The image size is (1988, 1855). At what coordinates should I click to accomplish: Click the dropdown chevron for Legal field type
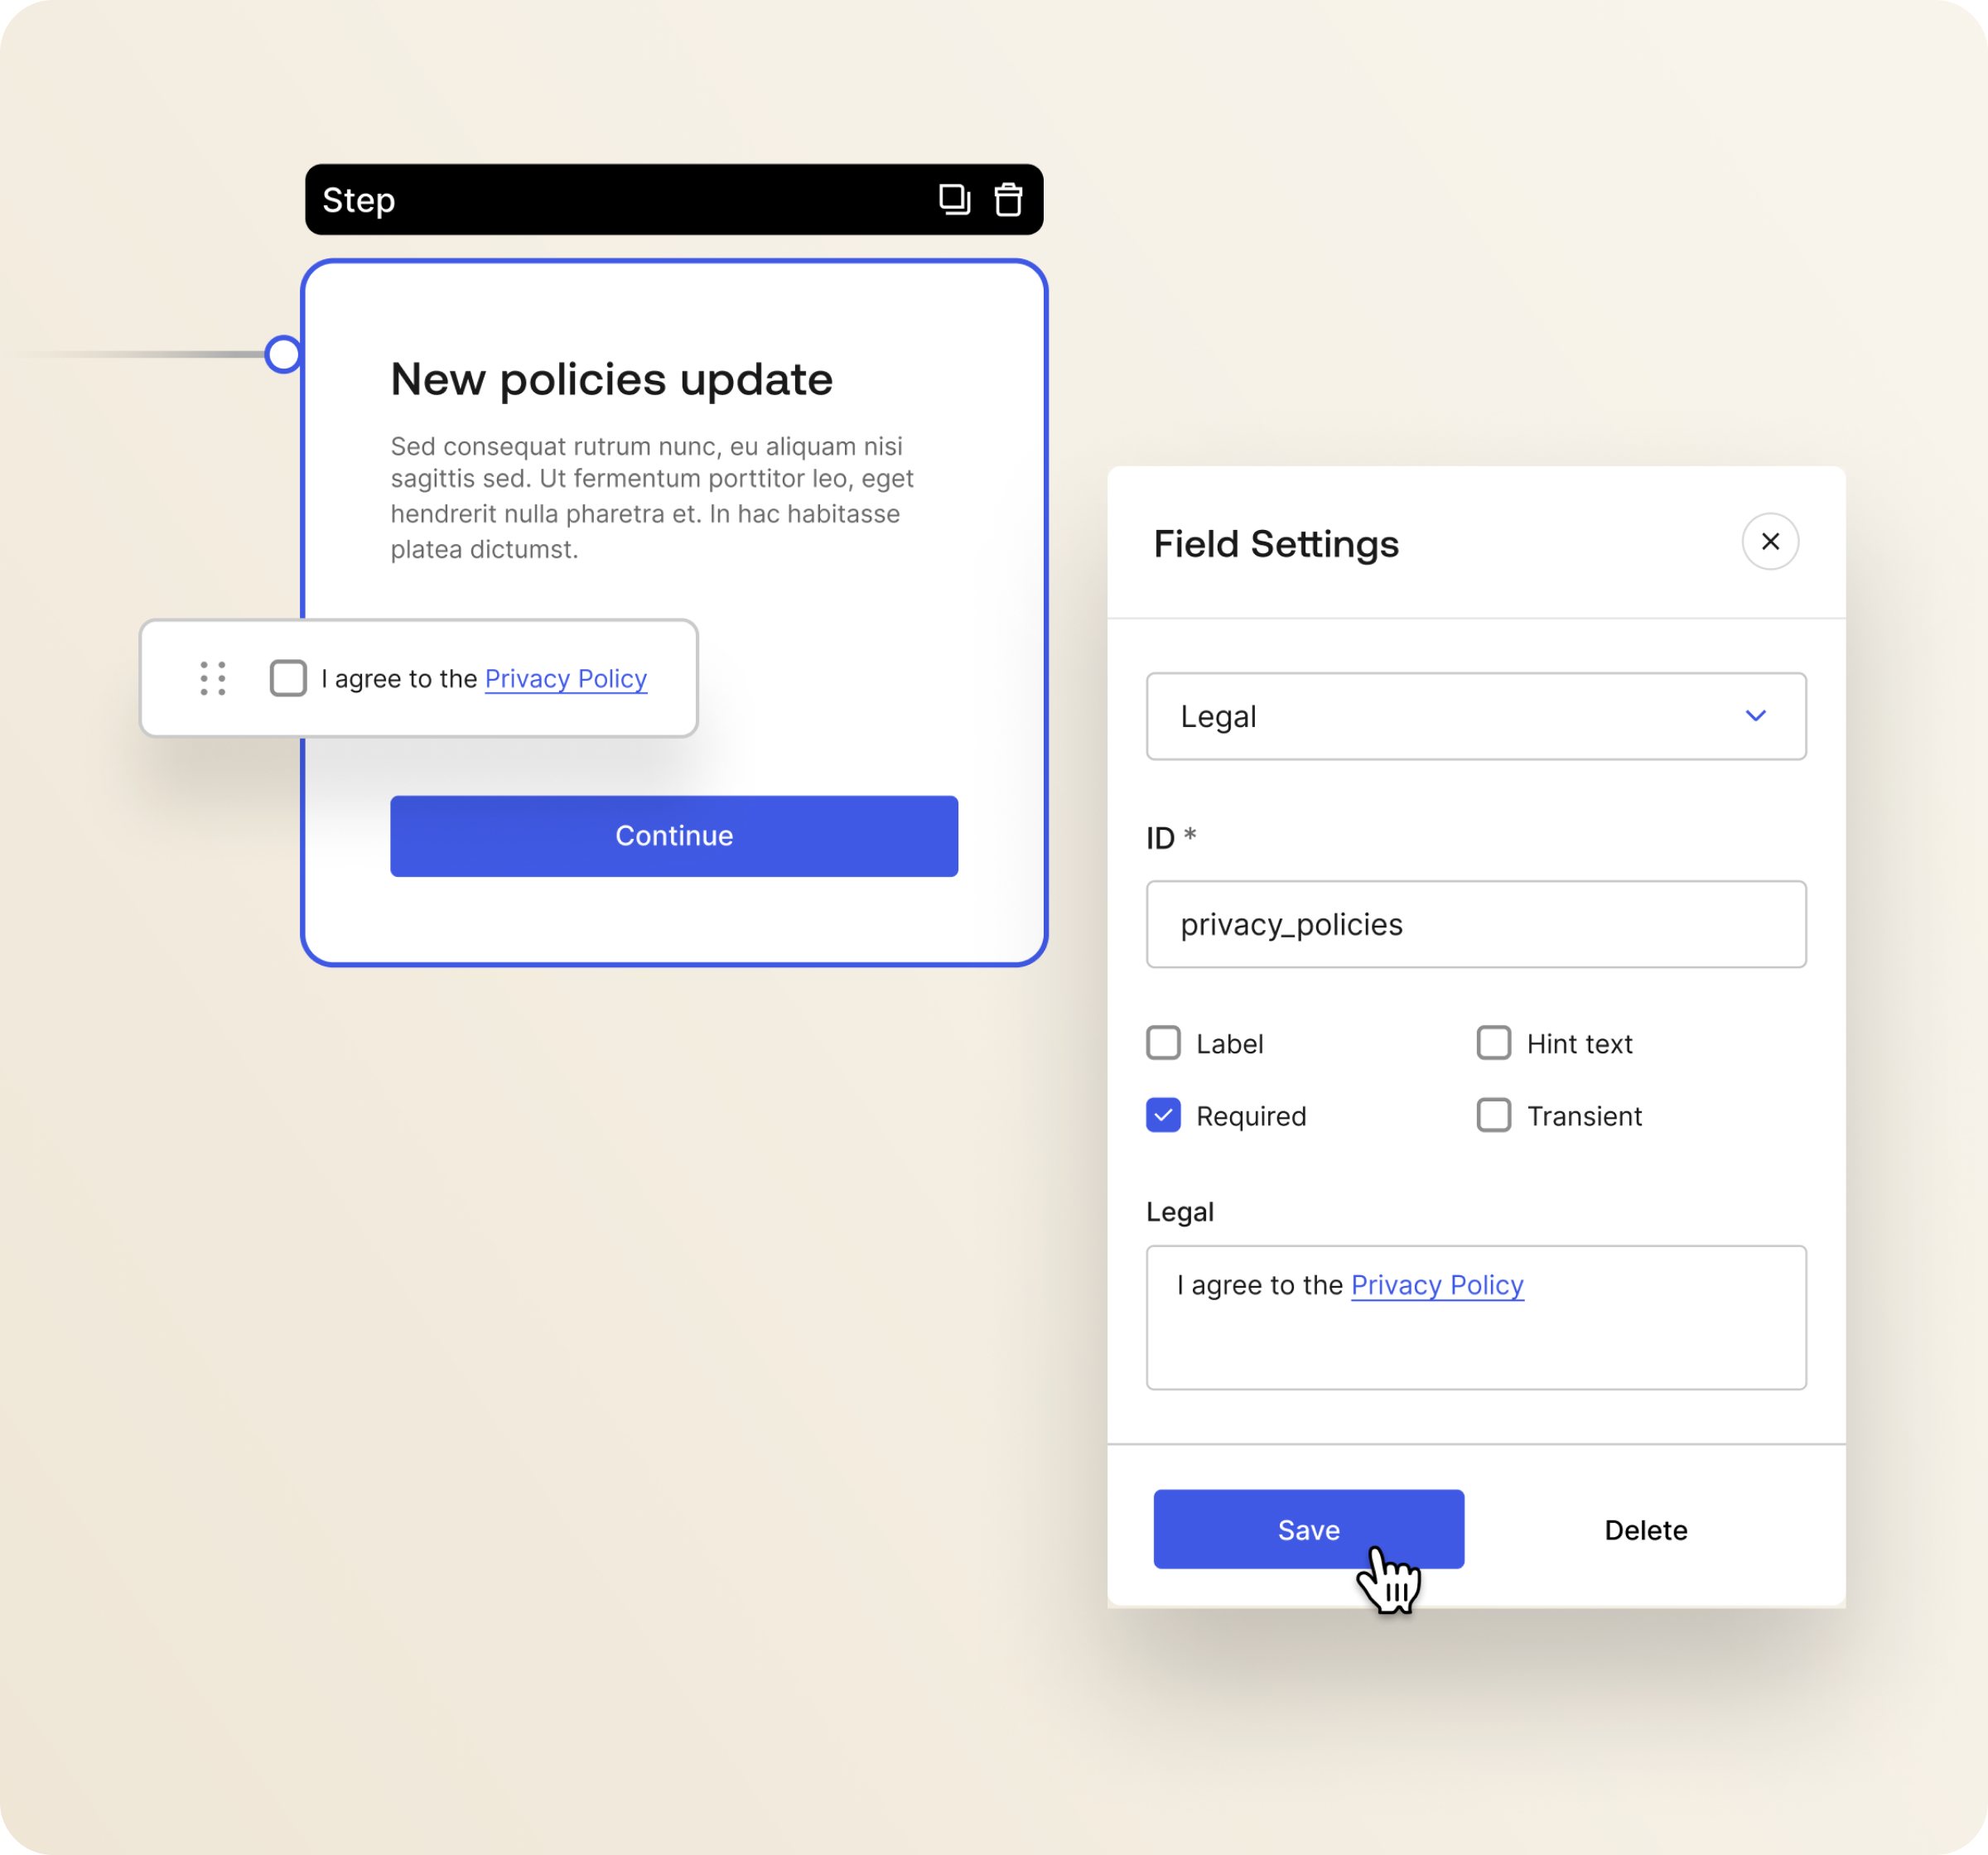pyautogui.click(x=1756, y=715)
